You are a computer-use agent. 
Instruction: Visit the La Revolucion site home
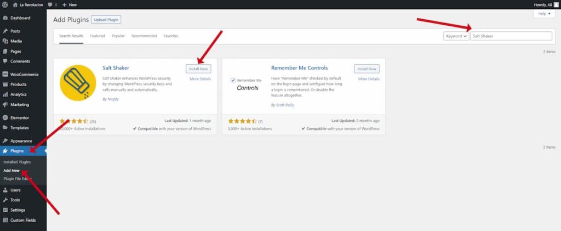(x=28, y=4)
